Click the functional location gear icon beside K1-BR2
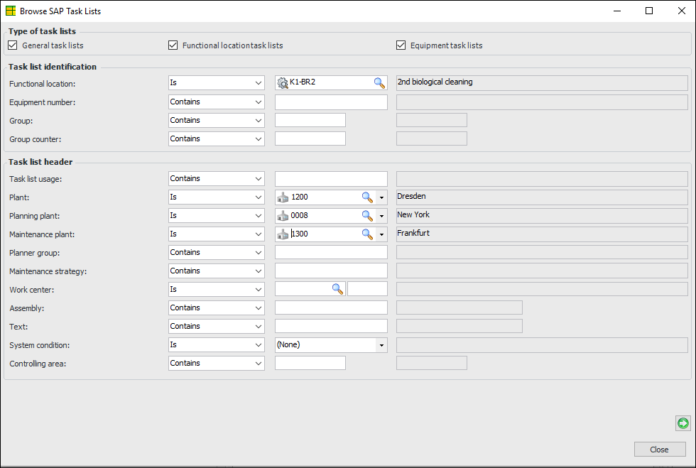Viewport: 696px width, 468px height. [x=283, y=83]
